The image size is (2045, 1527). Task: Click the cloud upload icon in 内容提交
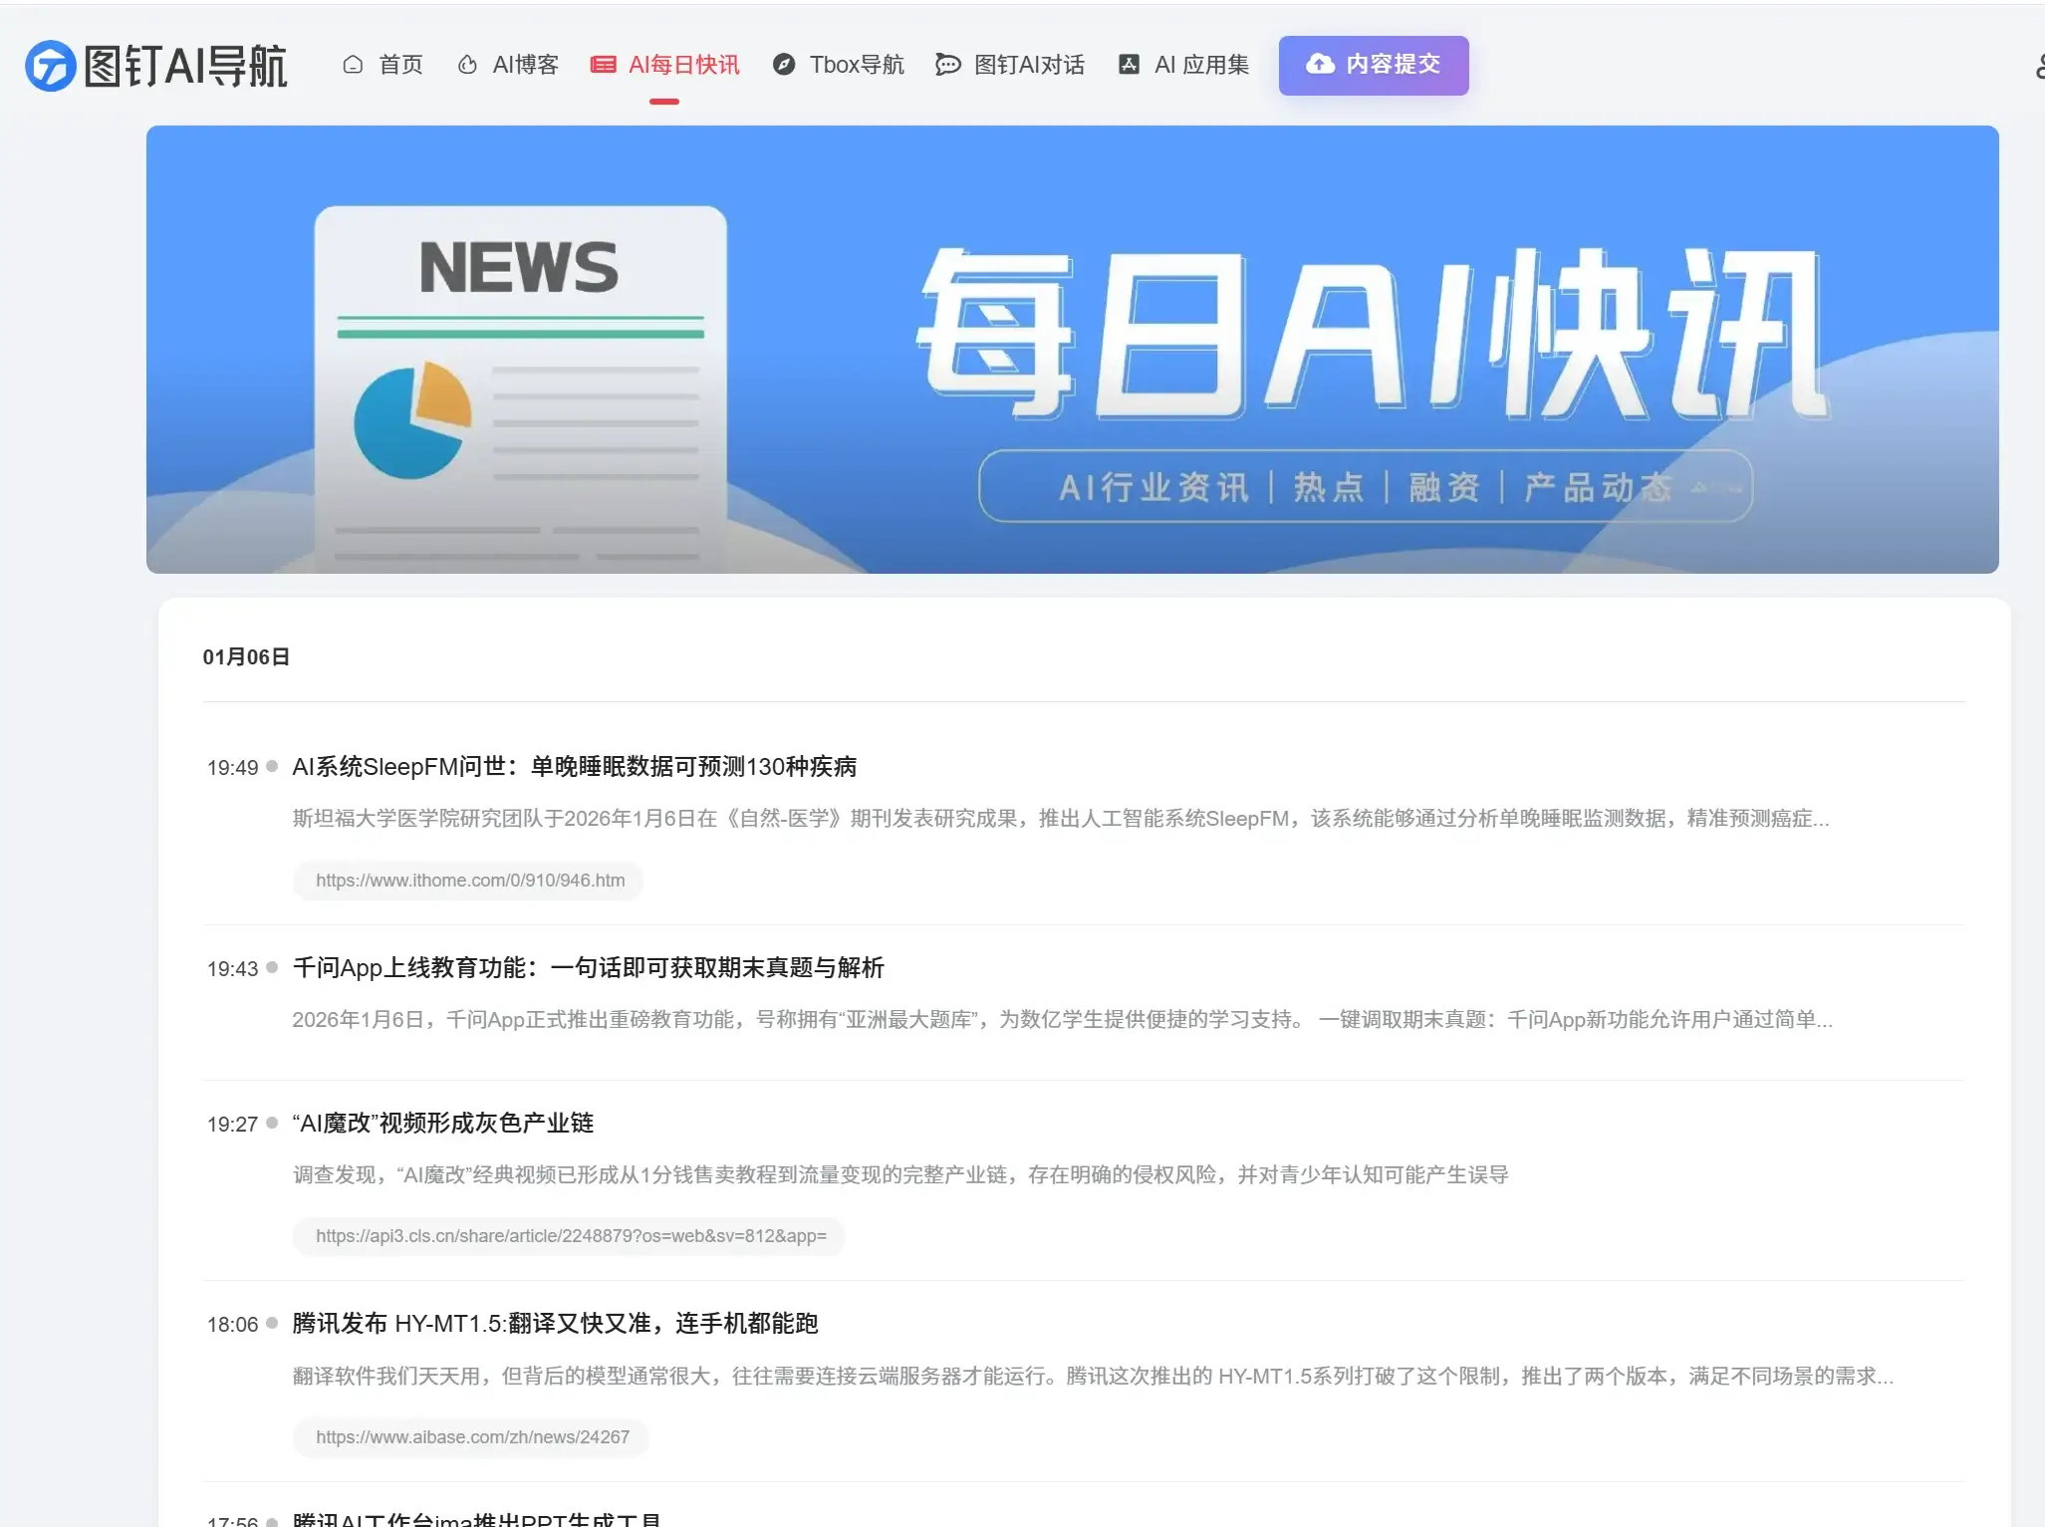coord(1320,65)
